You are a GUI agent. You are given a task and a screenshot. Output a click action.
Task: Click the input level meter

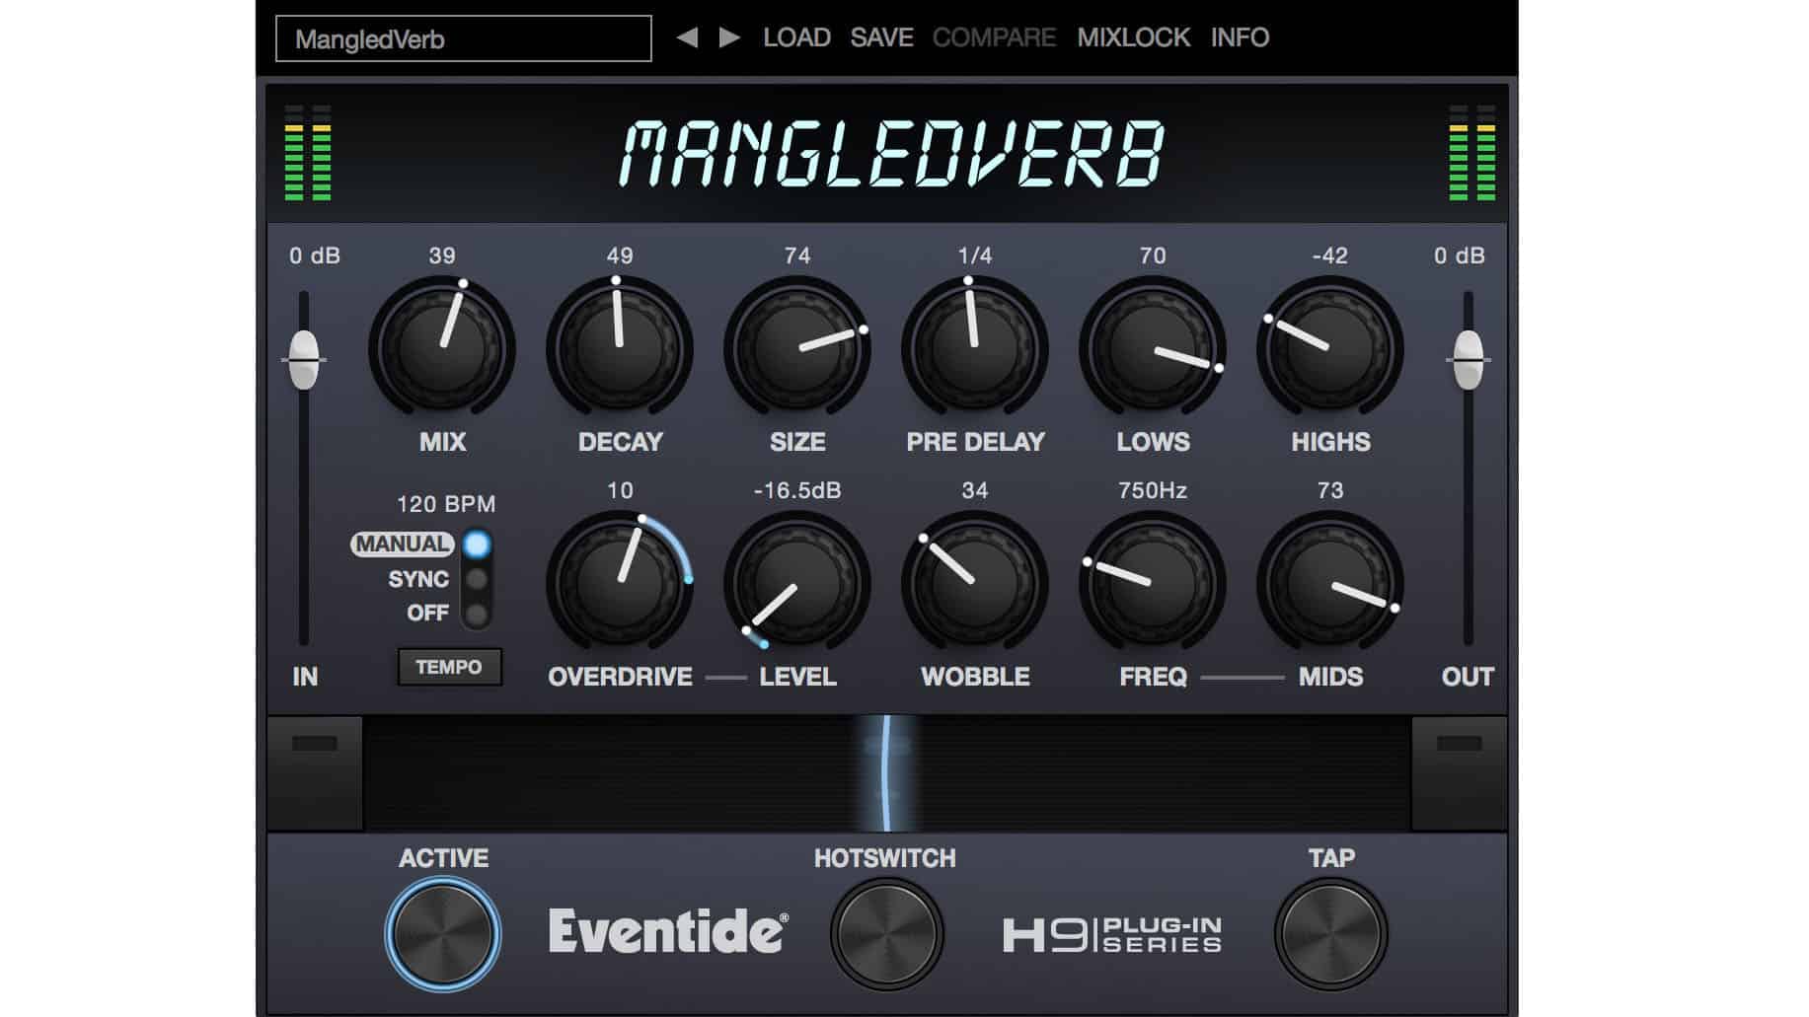click(308, 153)
